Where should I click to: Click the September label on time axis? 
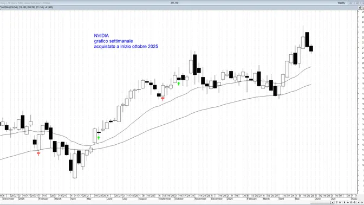tap(165, 199)
